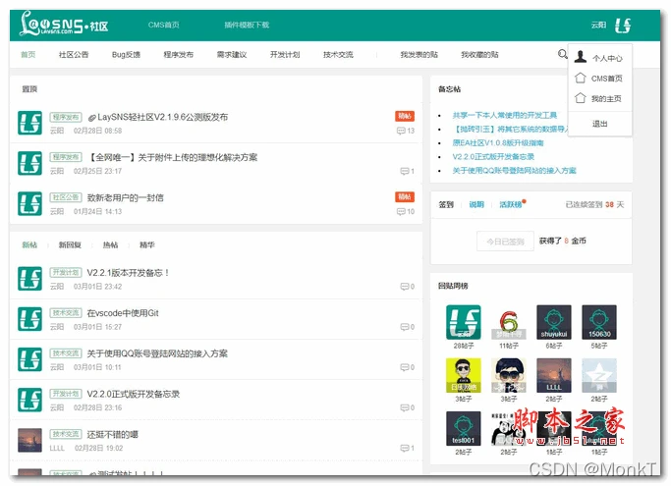Switch to the 新回复 list tab
671x486 pixels.
pos(70,244)
